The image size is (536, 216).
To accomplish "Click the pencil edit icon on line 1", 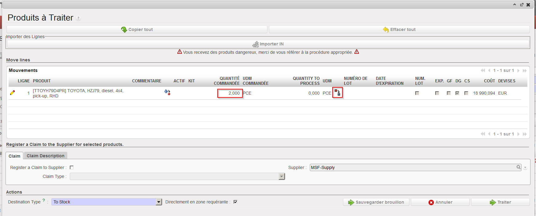I will pyautogui.click(x=12, y=93).
